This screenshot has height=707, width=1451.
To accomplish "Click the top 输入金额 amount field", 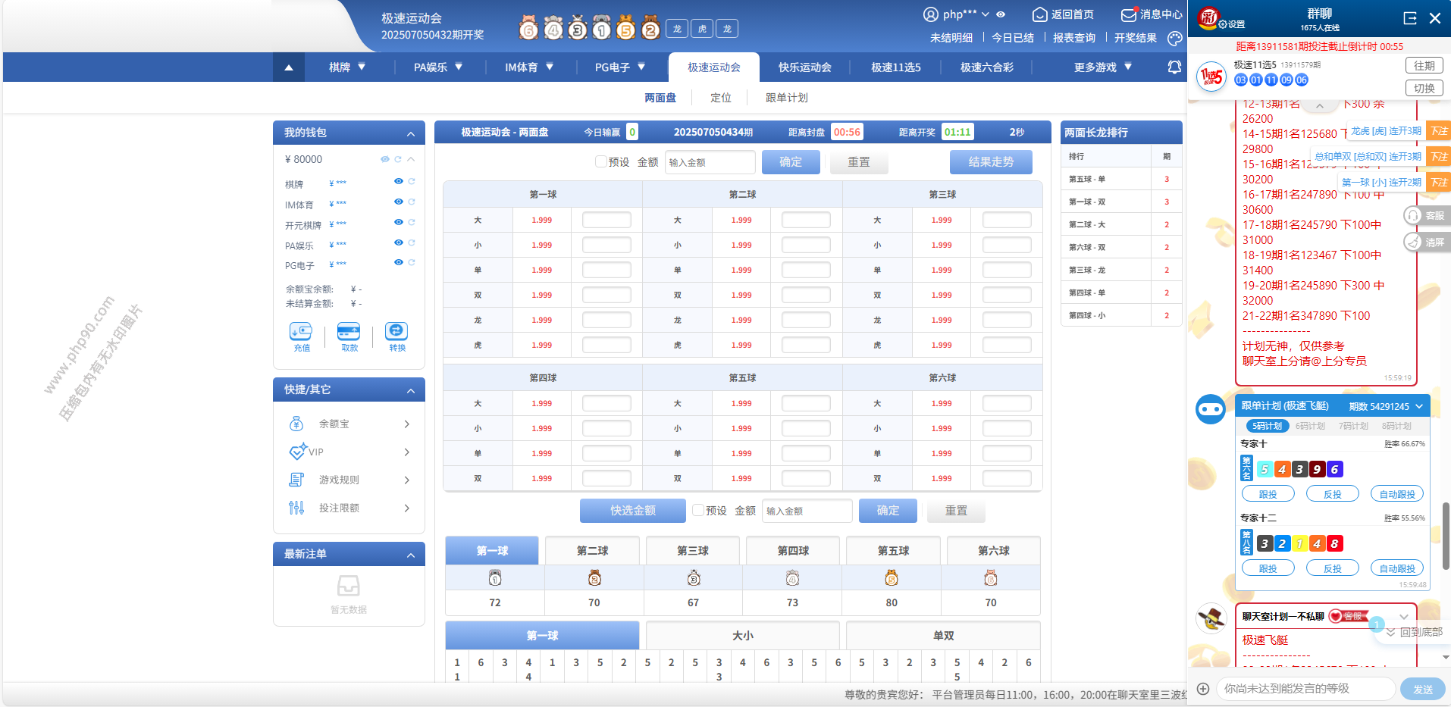I will pyautogui.click(x=710, y=162).
